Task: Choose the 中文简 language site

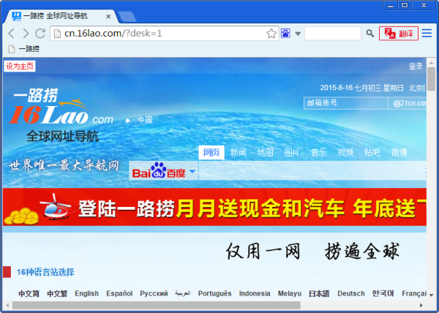Action: [x=29, y=293]
